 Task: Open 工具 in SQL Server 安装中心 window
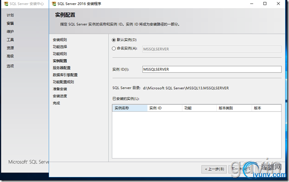[x=10, y=40]
